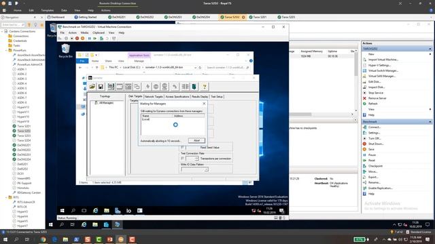This screenshot has width=435, height=244.
Task: Collapse PowerKurs folder in navigation tree
Action: (6, 50)
